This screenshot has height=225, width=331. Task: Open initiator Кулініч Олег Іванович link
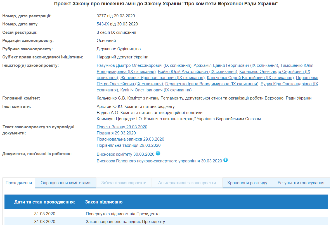[x=156, y=90]
